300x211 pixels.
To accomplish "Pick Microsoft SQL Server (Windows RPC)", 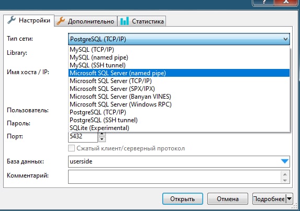I will pyautogui.click(x=179, y=104).
